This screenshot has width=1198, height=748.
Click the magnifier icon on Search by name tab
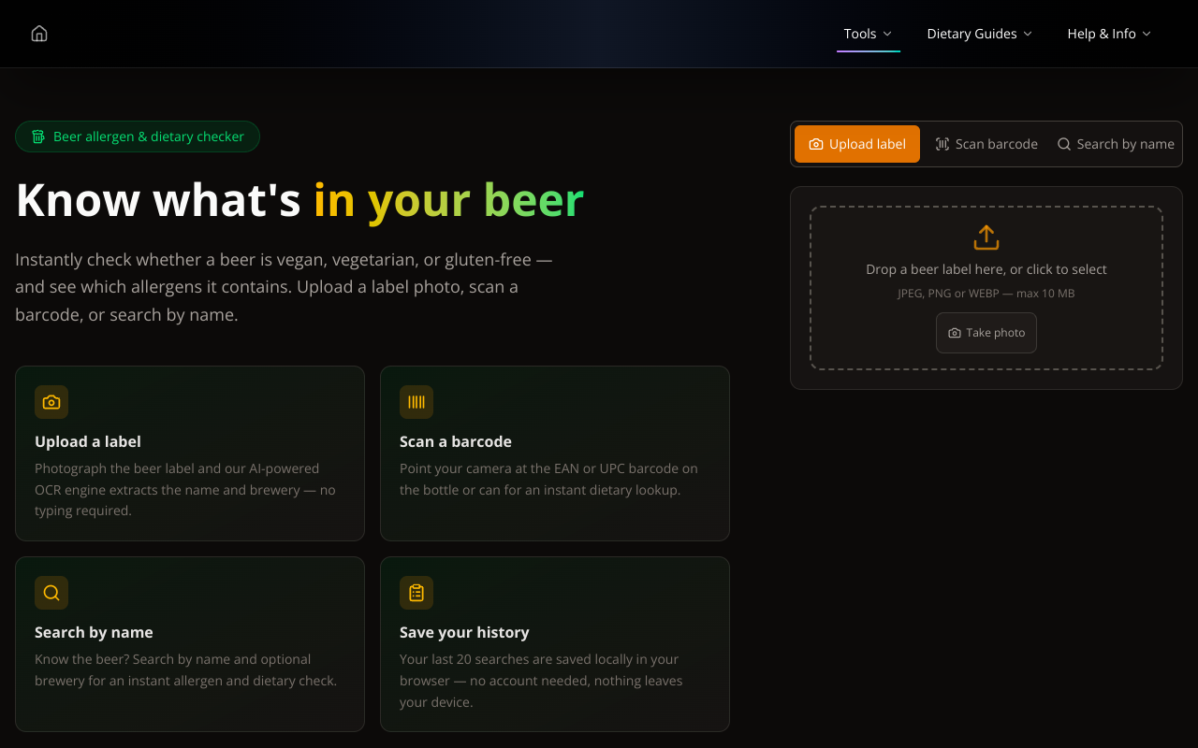tap(1064, 144)
